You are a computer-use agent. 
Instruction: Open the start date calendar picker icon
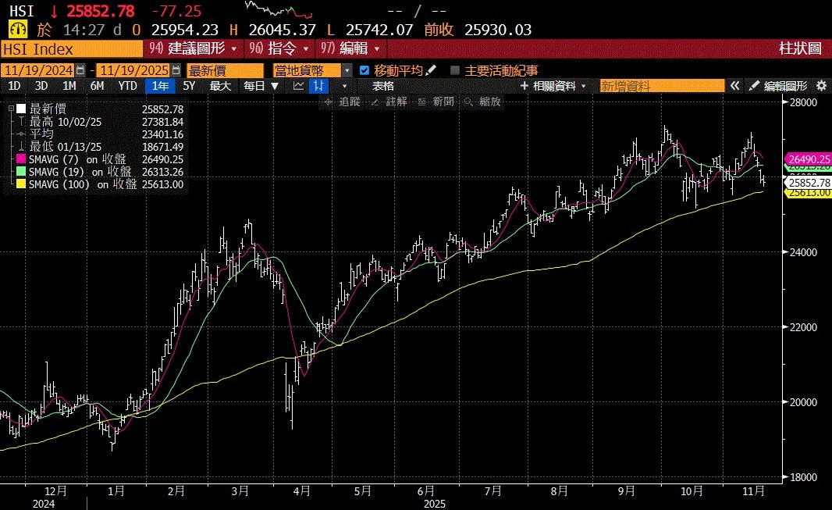(x=82, y=70)
